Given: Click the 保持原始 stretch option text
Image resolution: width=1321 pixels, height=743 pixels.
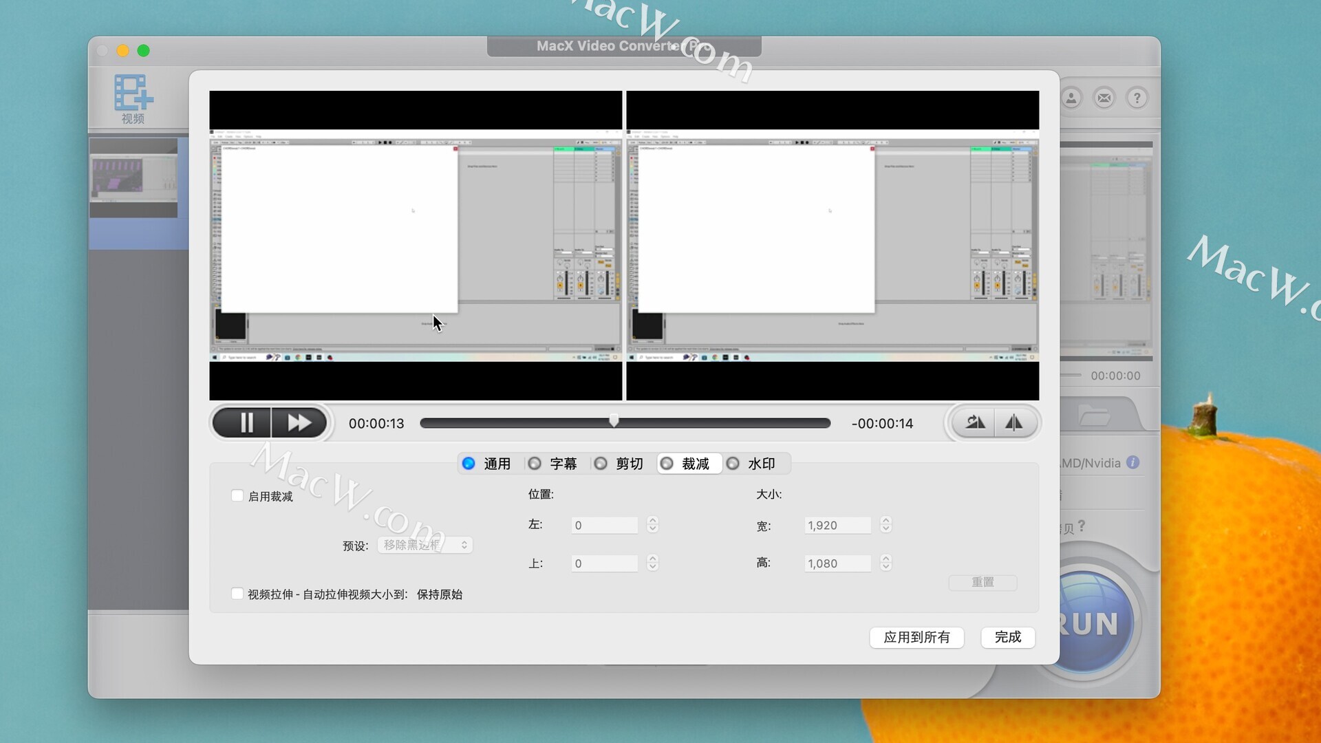Looking at the screenshot, I should coord(440,594).
